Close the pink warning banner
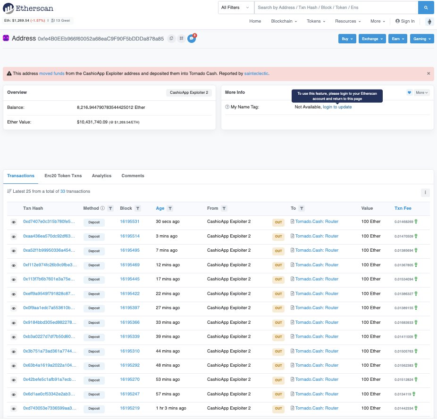Image resolution: width=437 pixels, height=419 pixels. [429, 74]
